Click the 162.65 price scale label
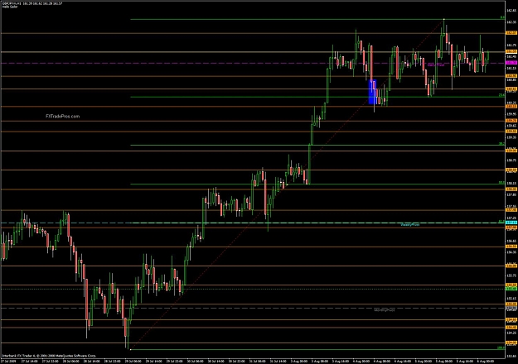 [511, 11]
